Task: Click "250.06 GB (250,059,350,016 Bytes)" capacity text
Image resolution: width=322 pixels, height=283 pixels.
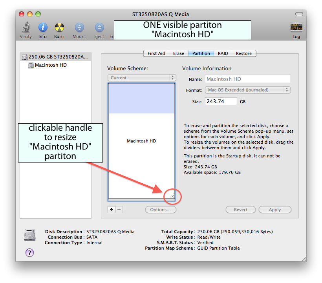Action: (235, 232)
